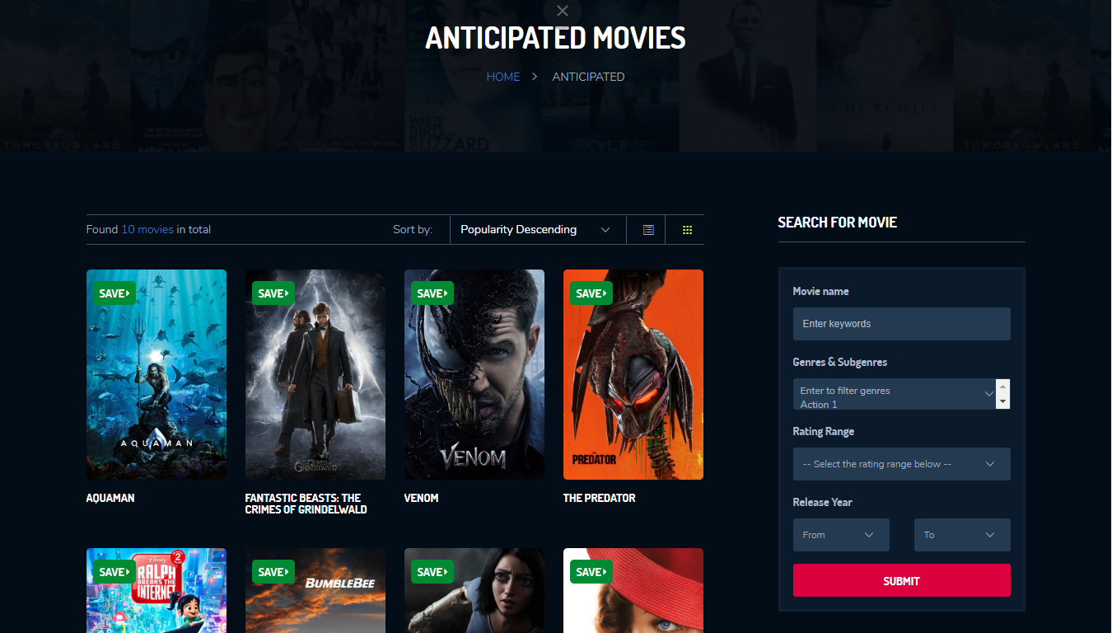
Task: Open the Aquaman title link
Action: (110, 498)
